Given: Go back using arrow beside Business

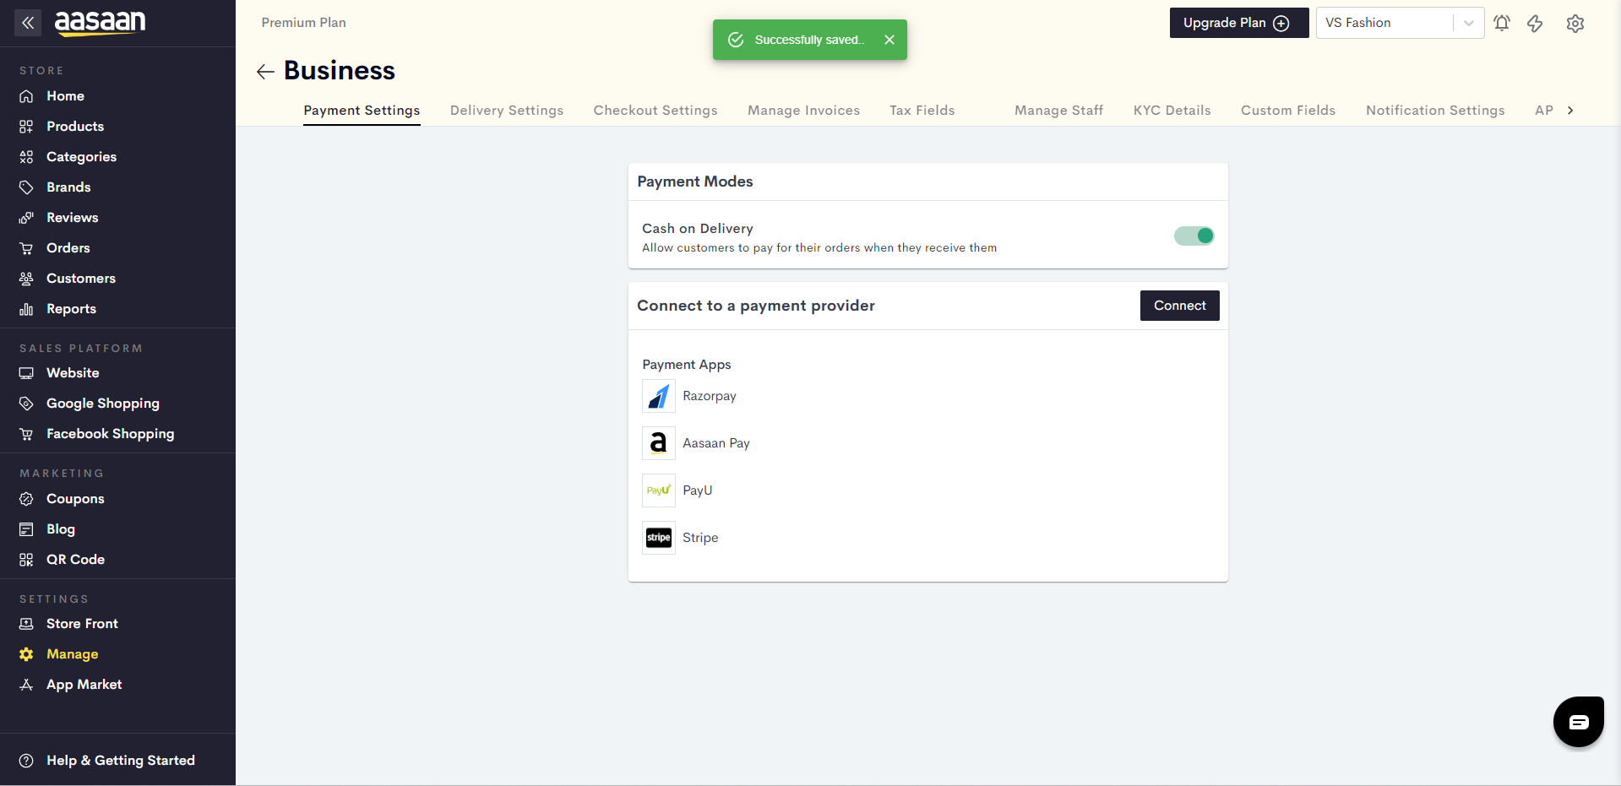Looking at the screenshot, I should point(265,72).
